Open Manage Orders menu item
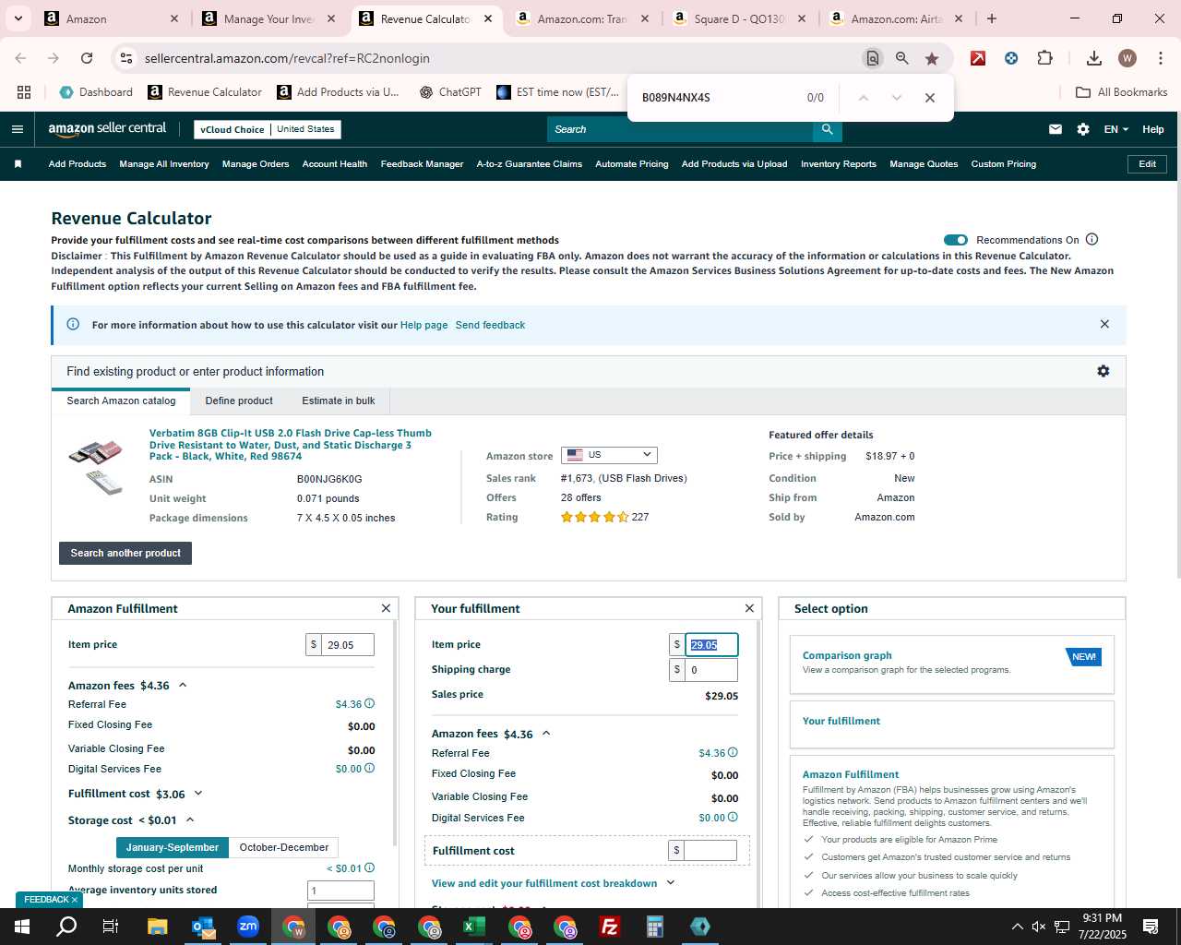The width and height of the screenshot is (1181, 945). (x=256, y=164)
